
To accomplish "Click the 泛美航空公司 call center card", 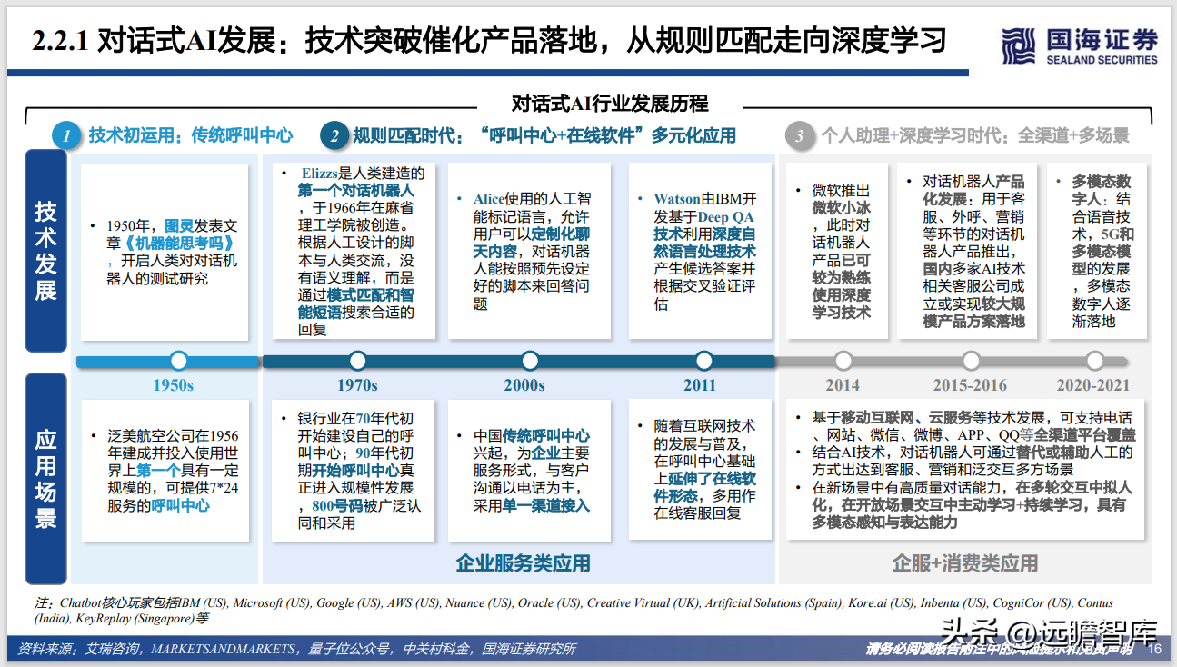I will pos(165,471).
